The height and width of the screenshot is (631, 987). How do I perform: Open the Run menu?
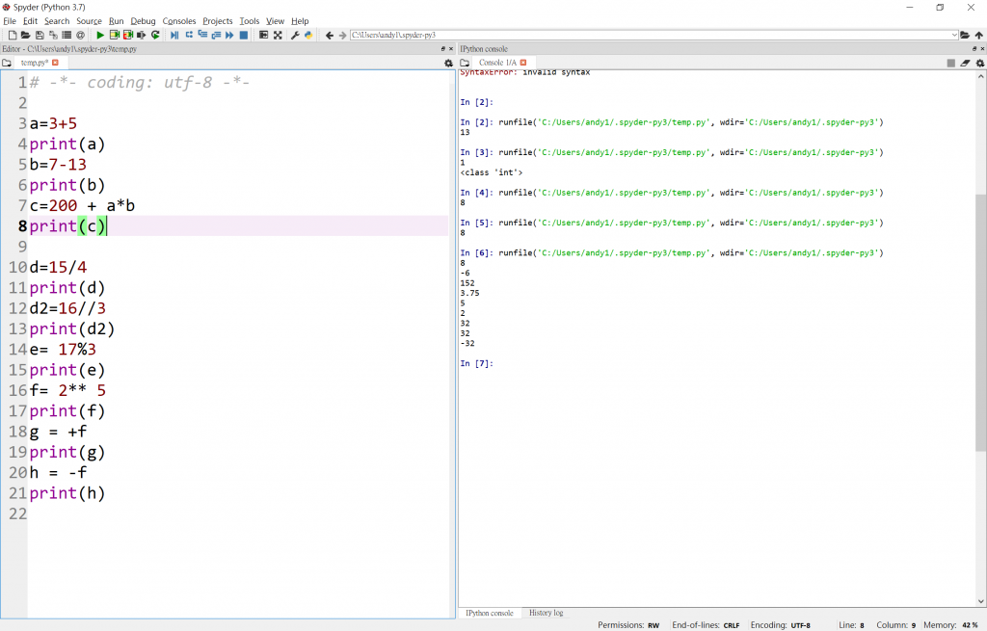[116, 21]
